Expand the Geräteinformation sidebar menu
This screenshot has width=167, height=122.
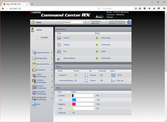(x=52, y=53)
